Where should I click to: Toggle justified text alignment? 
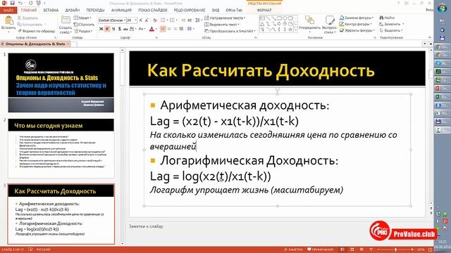pos(181,29)
